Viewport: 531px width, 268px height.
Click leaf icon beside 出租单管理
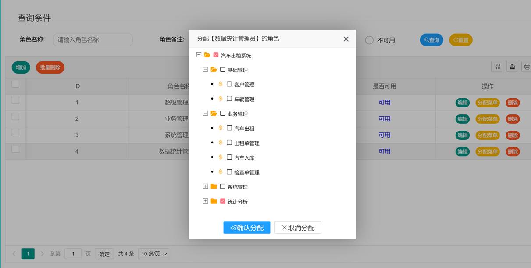(221, 143)
